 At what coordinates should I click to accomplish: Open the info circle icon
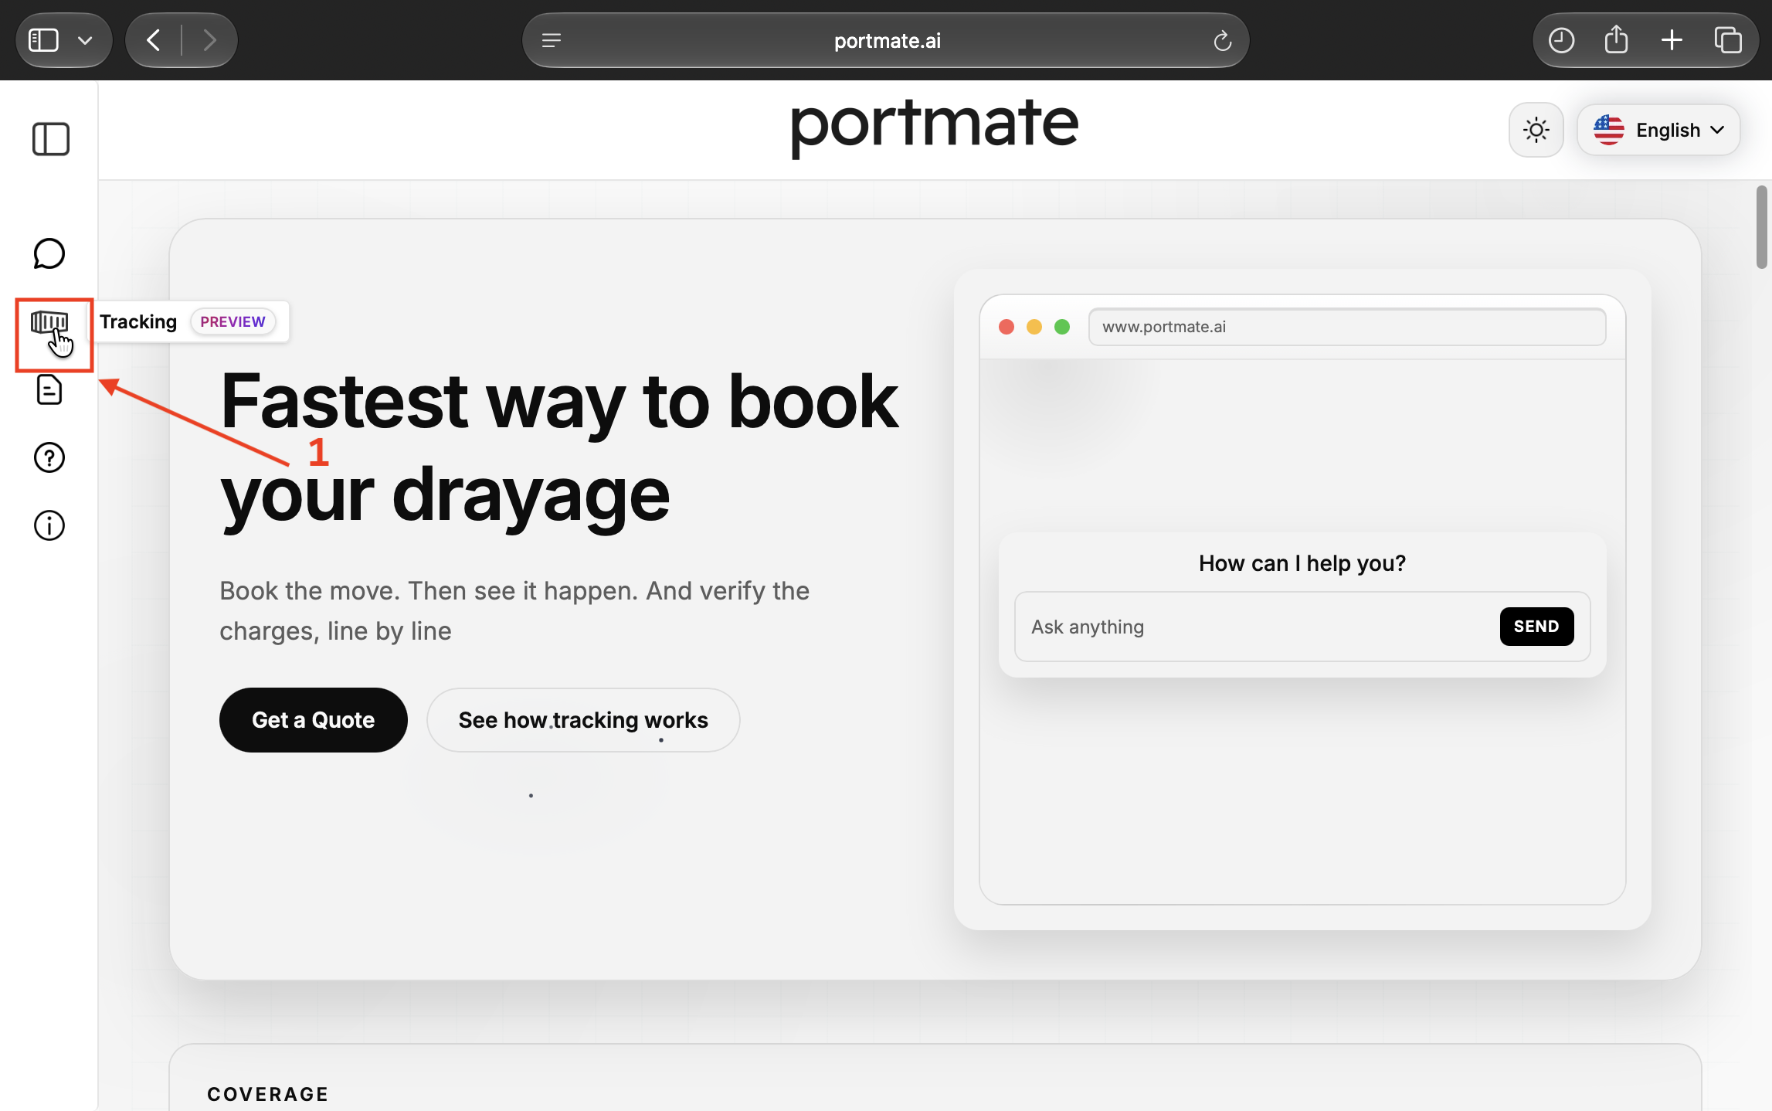pyautogui.click(x=49, y=525)
